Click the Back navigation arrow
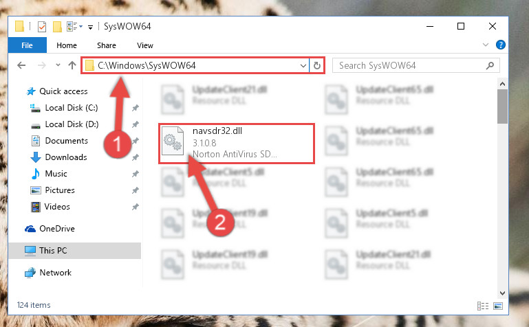529x327 pixels. pyautogui.click(x=21, y=65)
